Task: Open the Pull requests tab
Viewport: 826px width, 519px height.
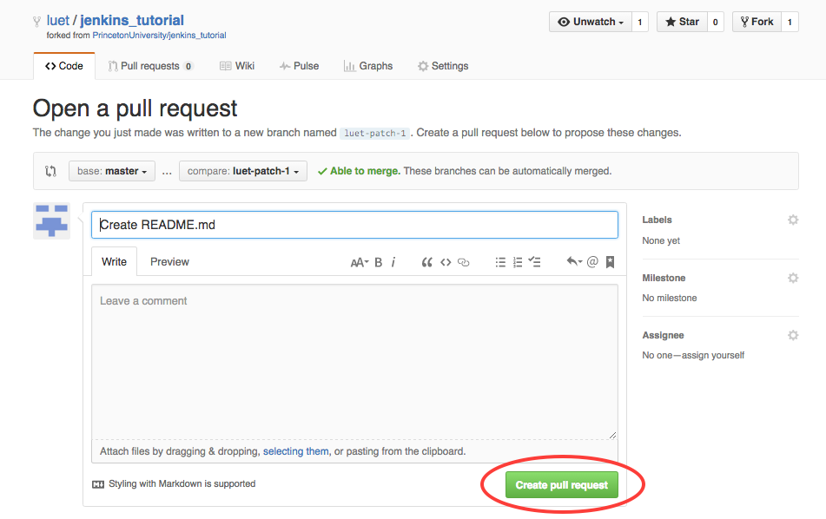Action: (x=150, y=66)
